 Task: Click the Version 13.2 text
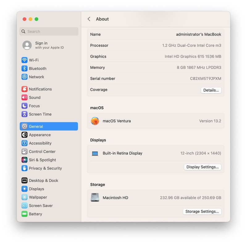(210, 121)
